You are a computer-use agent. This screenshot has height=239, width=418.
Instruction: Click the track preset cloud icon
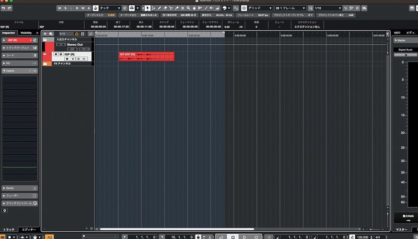tap(51, 34)
